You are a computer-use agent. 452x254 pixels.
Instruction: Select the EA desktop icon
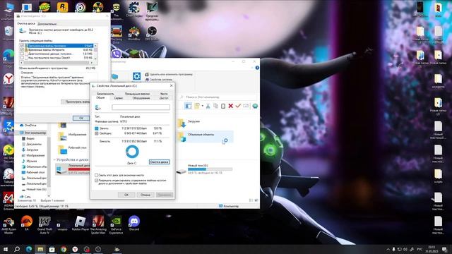[27, 224]
